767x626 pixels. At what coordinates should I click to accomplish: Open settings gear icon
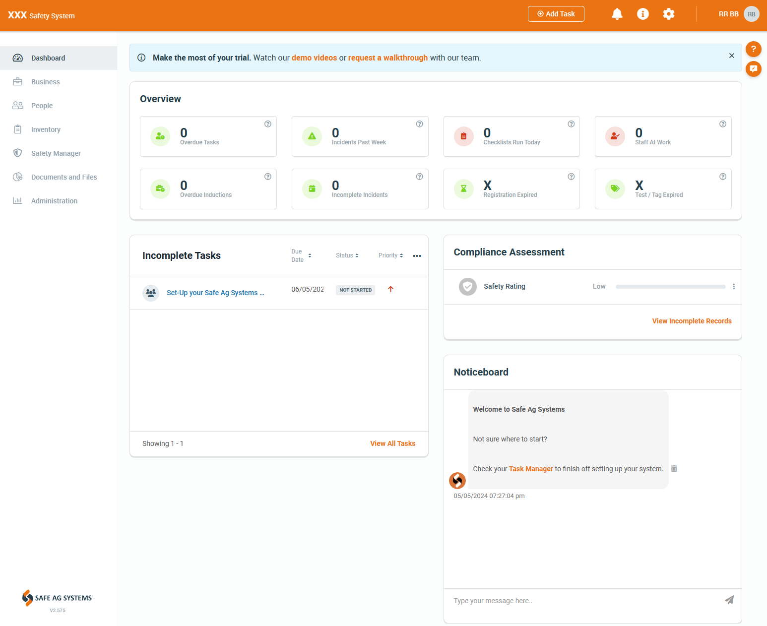coord(668,14)
